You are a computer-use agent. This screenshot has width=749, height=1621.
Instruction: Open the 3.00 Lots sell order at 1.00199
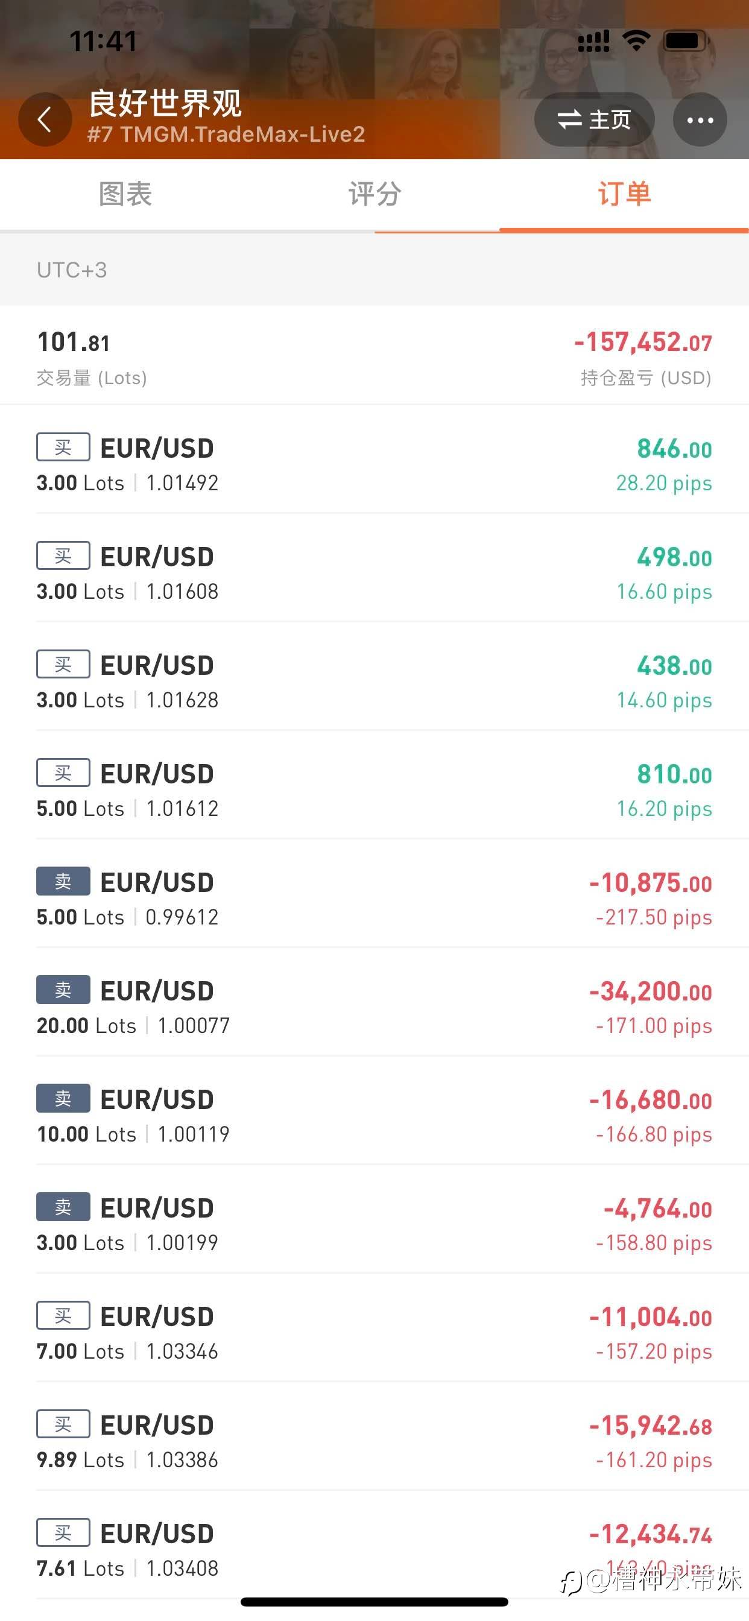click(x=374, y=1224)
